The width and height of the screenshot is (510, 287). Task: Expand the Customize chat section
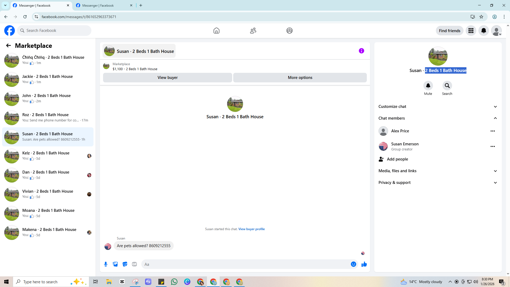(x=495, y=107)
